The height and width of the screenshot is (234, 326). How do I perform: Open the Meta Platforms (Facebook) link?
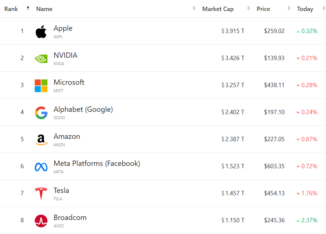(x=97, y=164)
